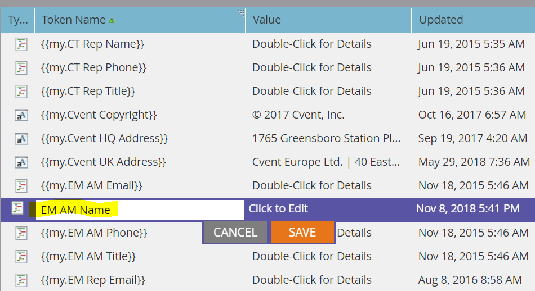This screenshot has width=535, height=291.
Task: Click the orange SAVE button
Action: click(302, 232)
